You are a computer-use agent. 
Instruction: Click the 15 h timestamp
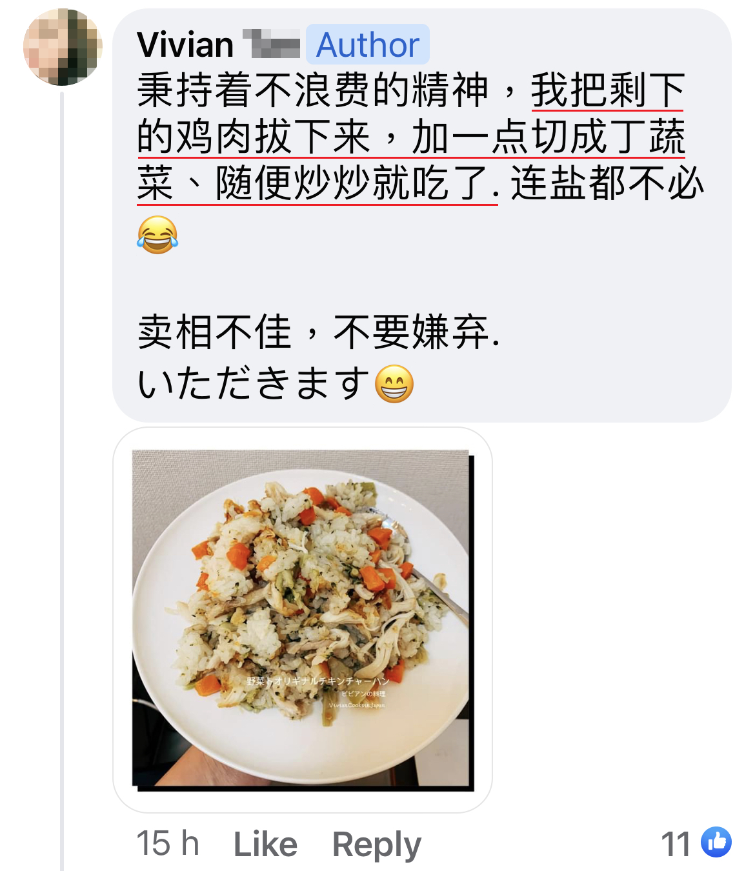(x=168, y=843)
